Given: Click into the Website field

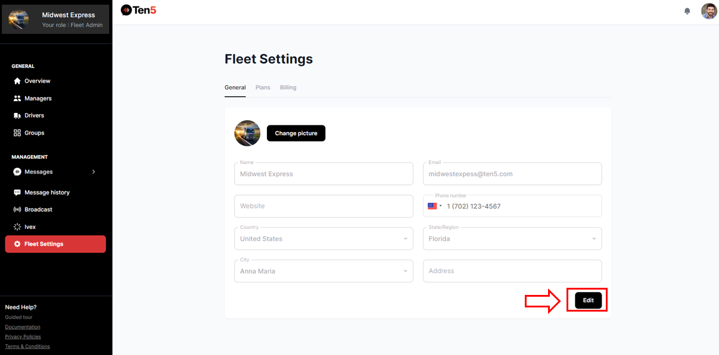Looking at the screenshot, I should point(323,206).
